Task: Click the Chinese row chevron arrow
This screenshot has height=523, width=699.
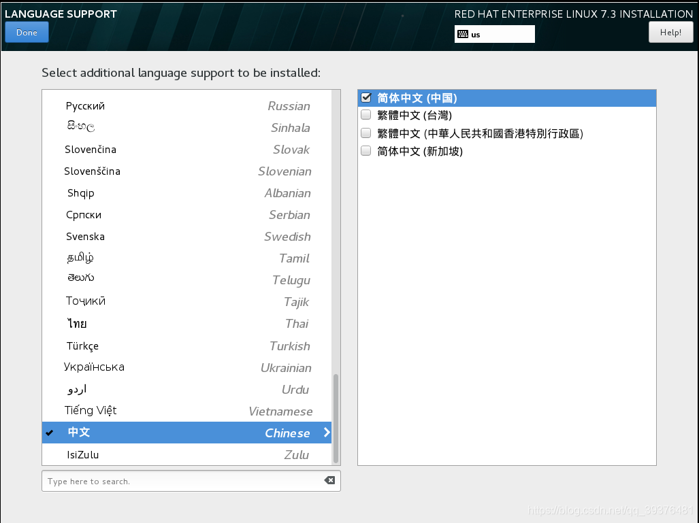Action: coord(327,432)
